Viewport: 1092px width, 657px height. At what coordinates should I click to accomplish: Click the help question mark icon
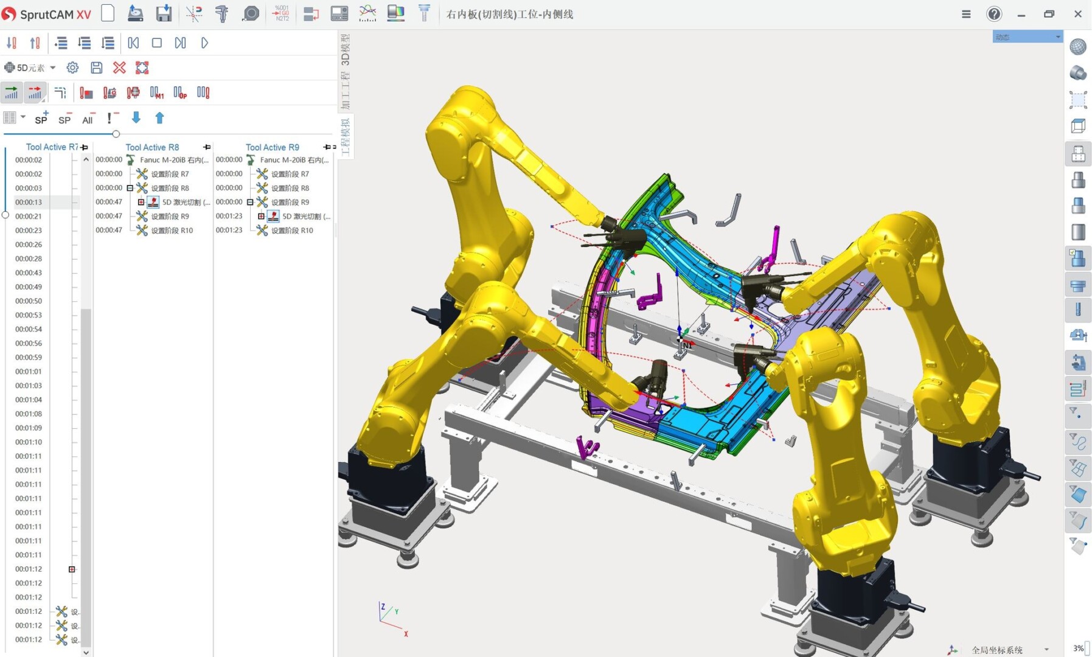coord(993,14)
